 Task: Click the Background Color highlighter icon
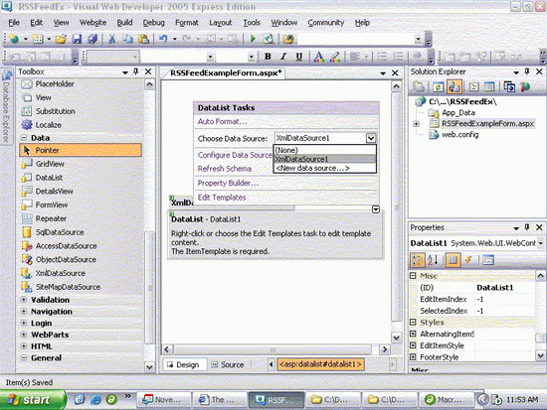(x=335, y=57)
